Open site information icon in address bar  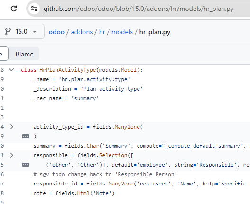tap(34, 9)
